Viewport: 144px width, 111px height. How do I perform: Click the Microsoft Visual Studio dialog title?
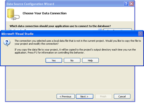(x=17, y=34)
